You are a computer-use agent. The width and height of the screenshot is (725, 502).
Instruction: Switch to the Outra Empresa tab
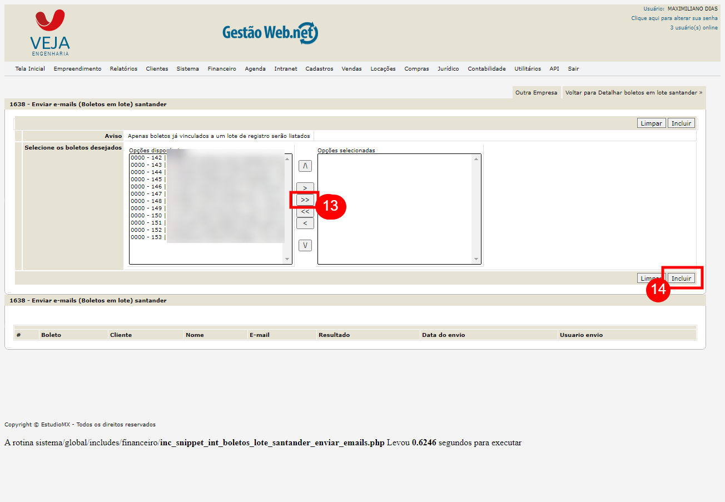pos(536,93)
